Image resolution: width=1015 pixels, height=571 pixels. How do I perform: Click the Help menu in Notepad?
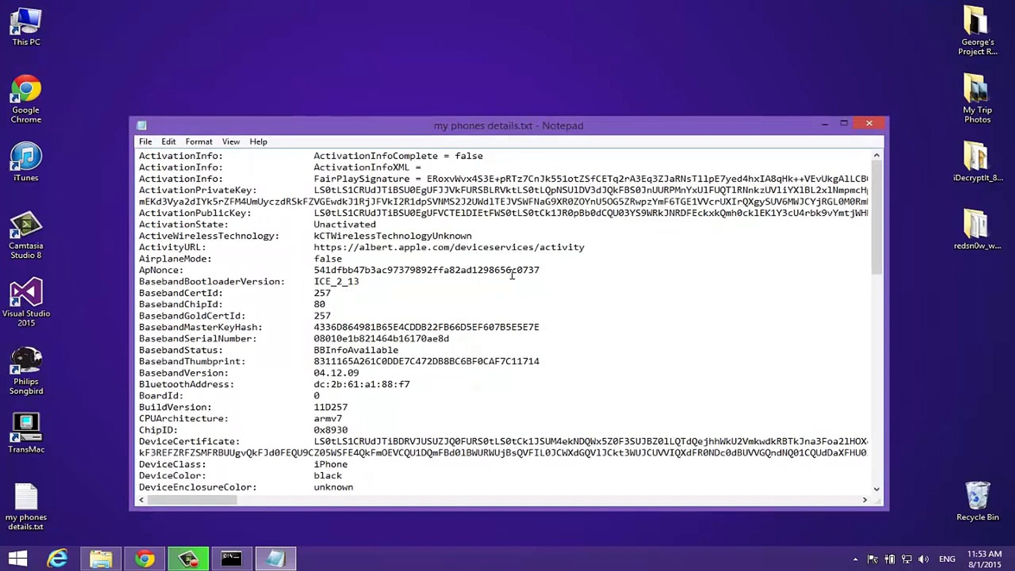coord(258,142)
